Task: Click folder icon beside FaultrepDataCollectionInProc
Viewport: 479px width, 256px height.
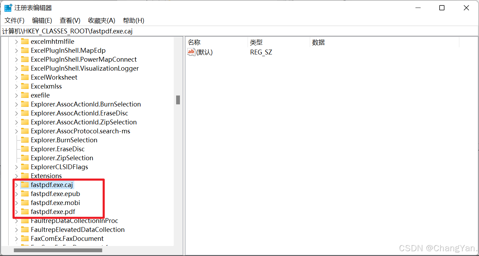Action: pyautogui.click(x=25, y=221)
